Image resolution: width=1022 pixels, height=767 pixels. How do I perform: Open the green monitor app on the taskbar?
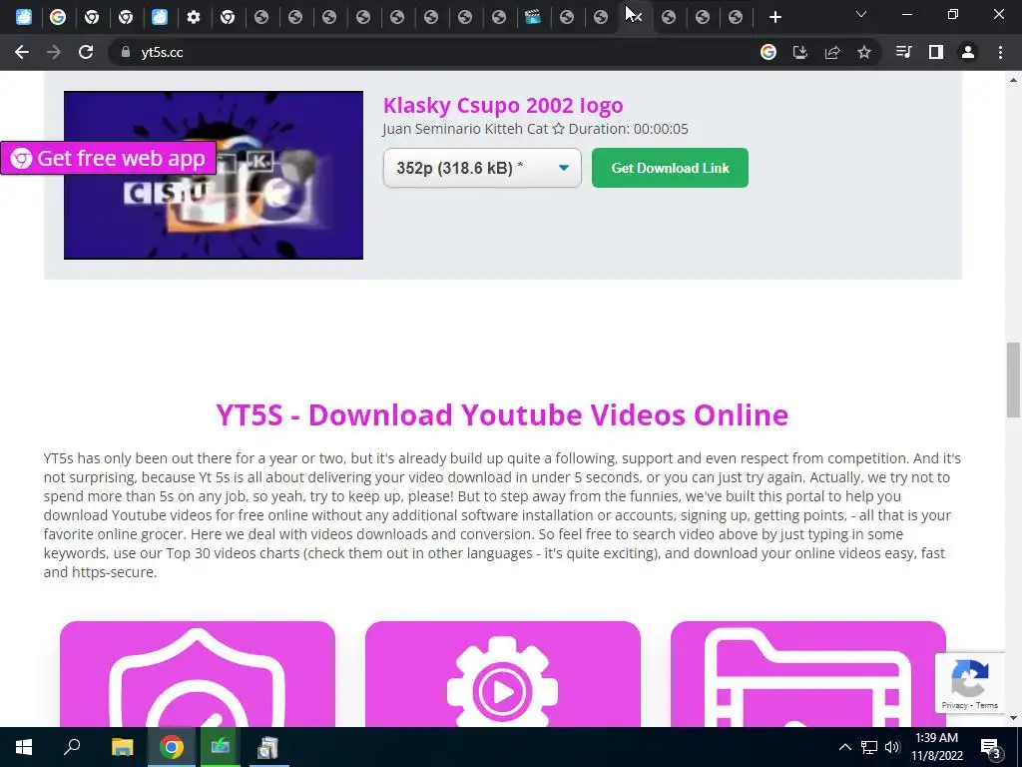point(220,747)
